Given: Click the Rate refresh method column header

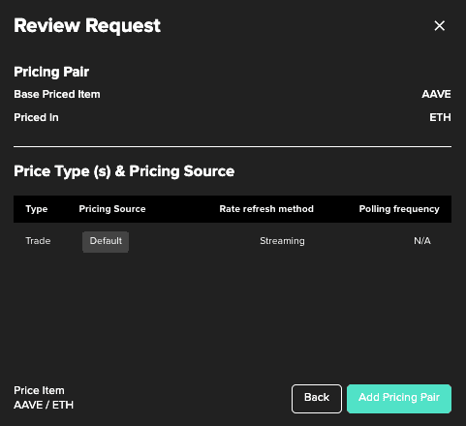Looking at the screenshot, I should 266,209.
